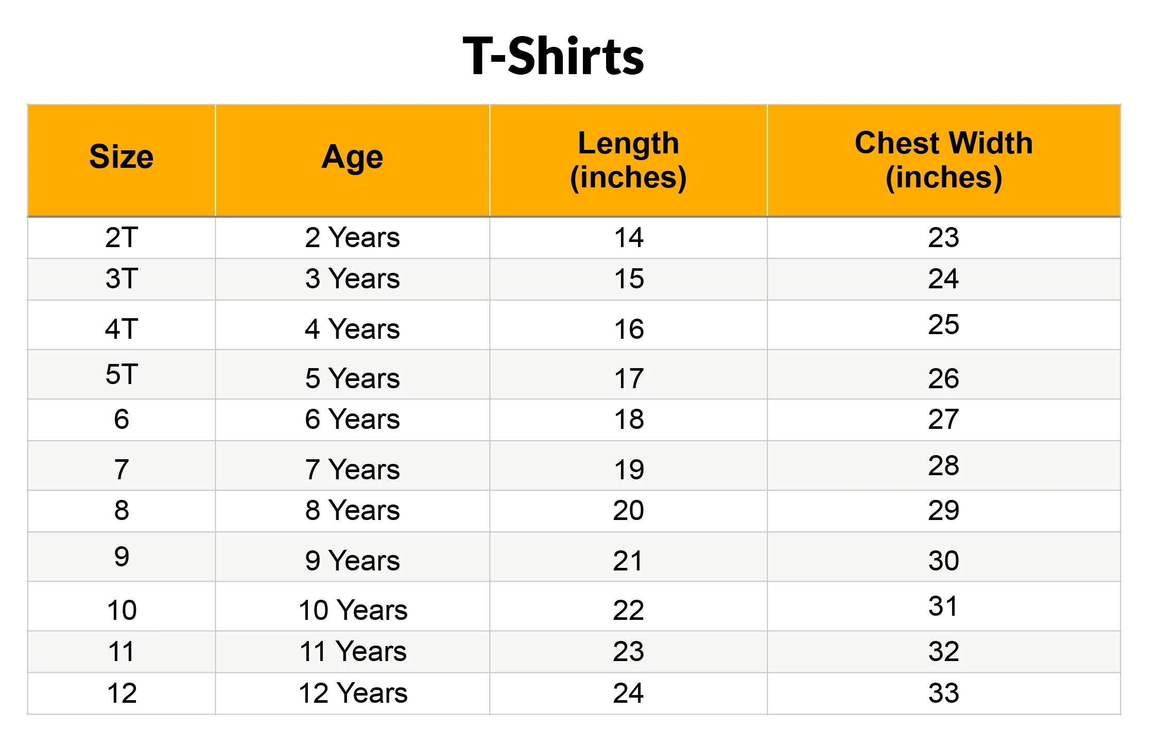1155x746 pixels.
Task: Select the 4T size cell
Action: (122, 325)
